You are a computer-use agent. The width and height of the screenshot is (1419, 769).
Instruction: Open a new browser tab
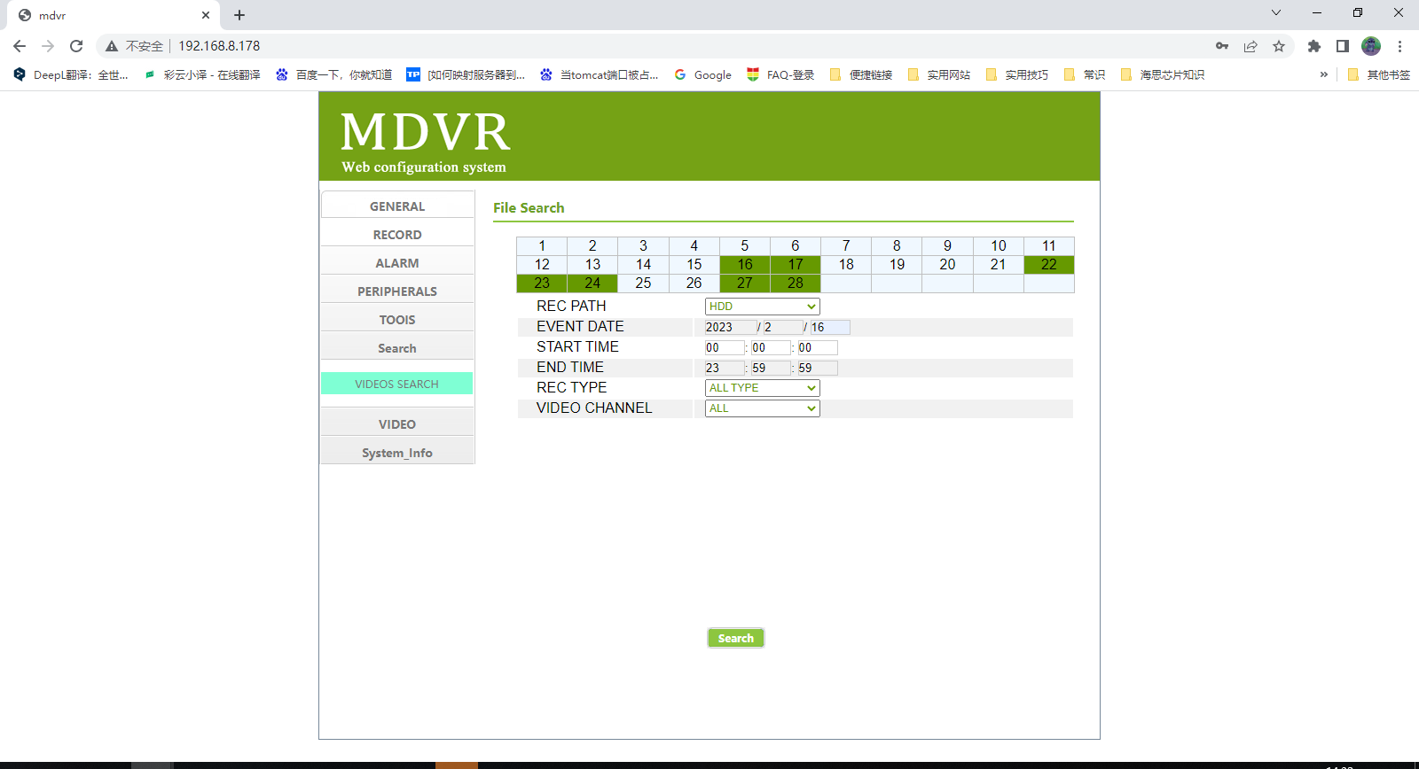pos(239,15)
